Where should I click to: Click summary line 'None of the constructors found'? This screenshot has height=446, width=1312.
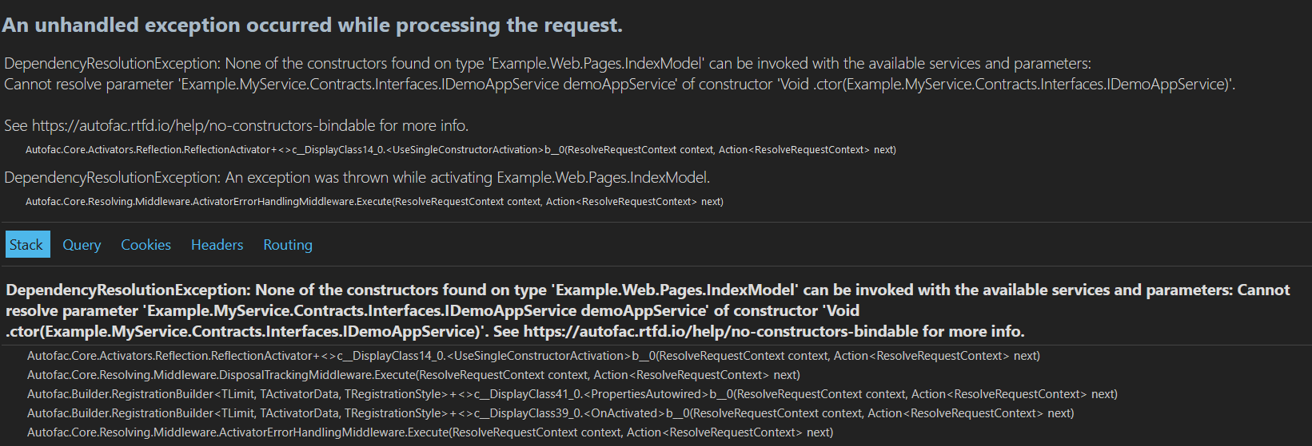547,64
